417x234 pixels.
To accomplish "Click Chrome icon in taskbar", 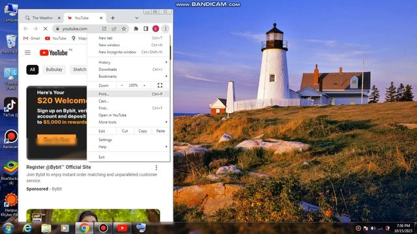I will [x=84, y=228].
